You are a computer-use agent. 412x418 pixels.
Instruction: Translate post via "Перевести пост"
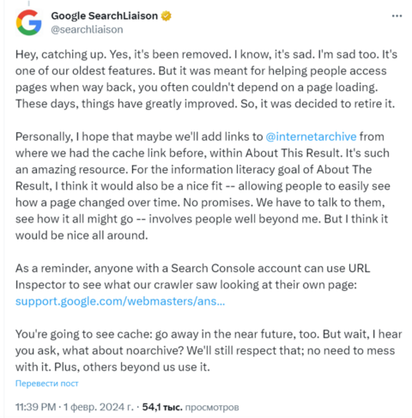click(x=46, y=383)
